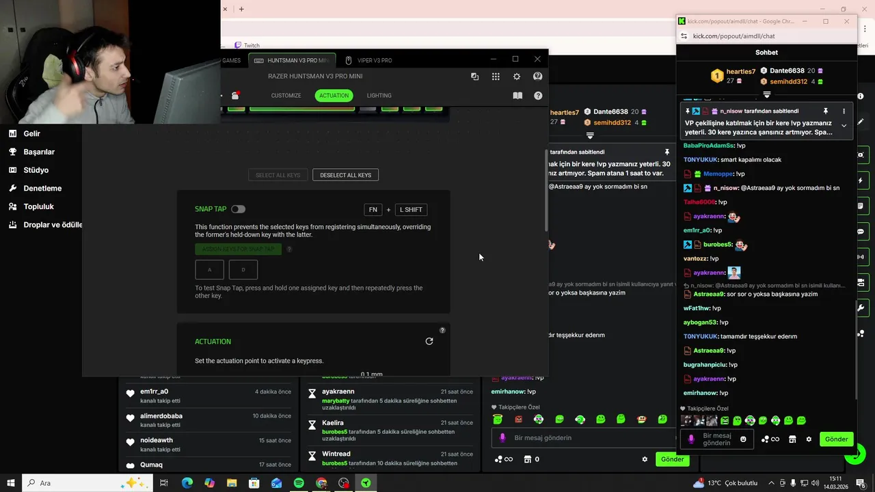Open the Razer user account avatar icon
Image resolution: width=875 pixels, height=492 pixels.
[538, 77]
